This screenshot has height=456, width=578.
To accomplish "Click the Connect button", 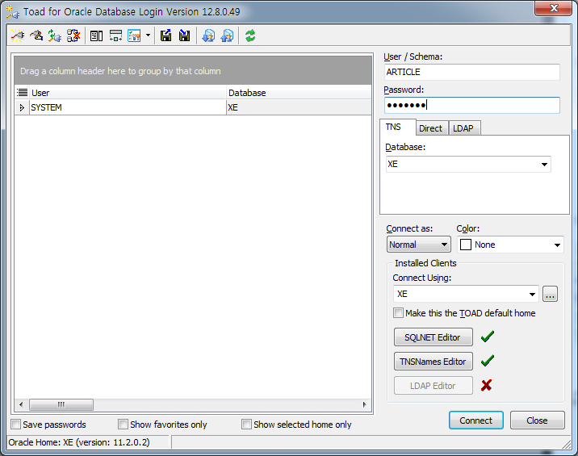I will click(x=476, y=420).
